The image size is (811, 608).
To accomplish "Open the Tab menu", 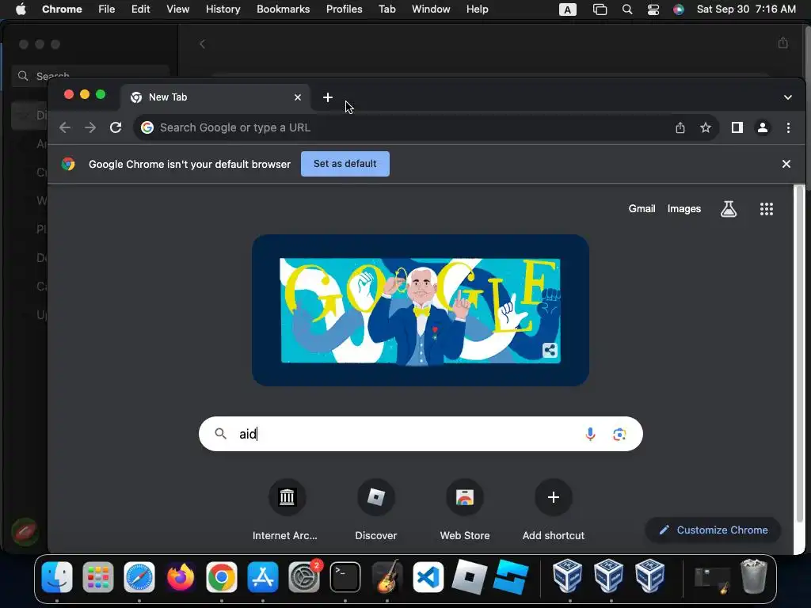I will coord(386,9).
